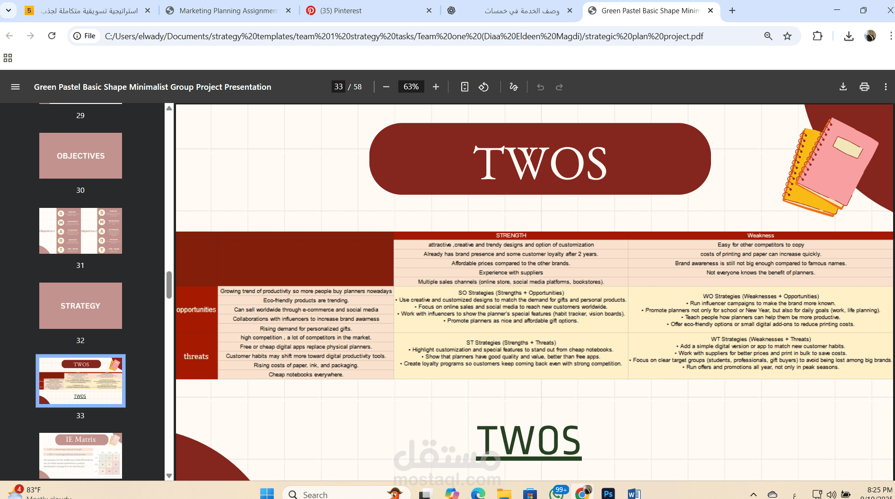Toggle the PDF sidebar menu icon
Image resolution: width=895 pixels, height=499 pixels.
[x=15, y=87]
